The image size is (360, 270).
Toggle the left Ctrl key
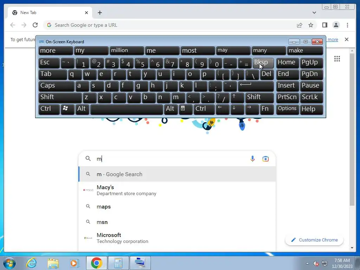tap(49, 109)
